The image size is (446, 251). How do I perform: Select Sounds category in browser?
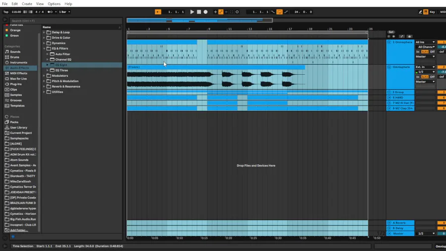[15, 52]
